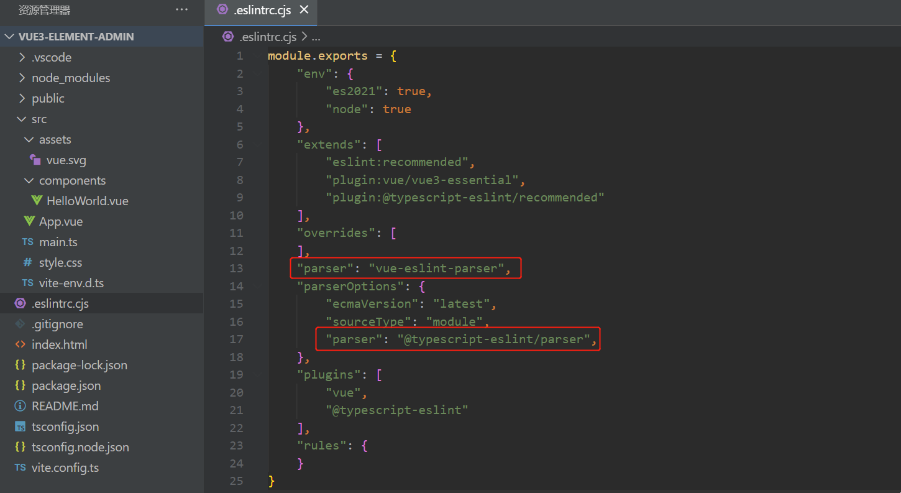This screenshot has width=901, height=493.
Task: Switch to the .eslintrc.cjs tab
Action: [x=261, y=10]
